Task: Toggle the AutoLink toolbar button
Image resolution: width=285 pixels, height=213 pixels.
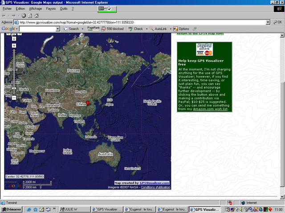Action: pos(158,29)
